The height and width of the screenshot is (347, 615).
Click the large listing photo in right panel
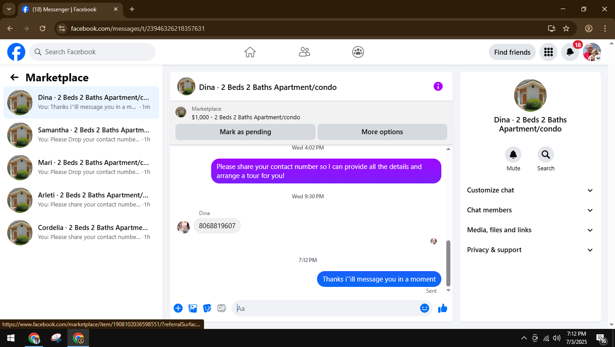(x=530, y=95)
